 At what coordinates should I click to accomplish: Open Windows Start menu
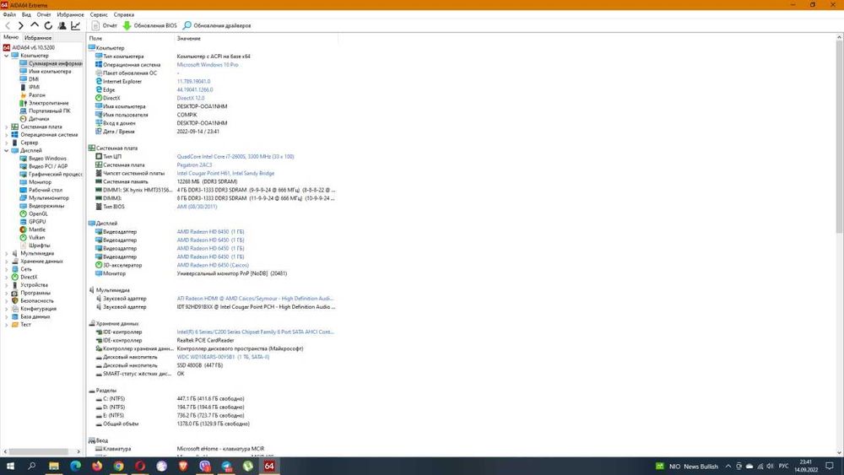pyautogui.click(x=10, y=466)
